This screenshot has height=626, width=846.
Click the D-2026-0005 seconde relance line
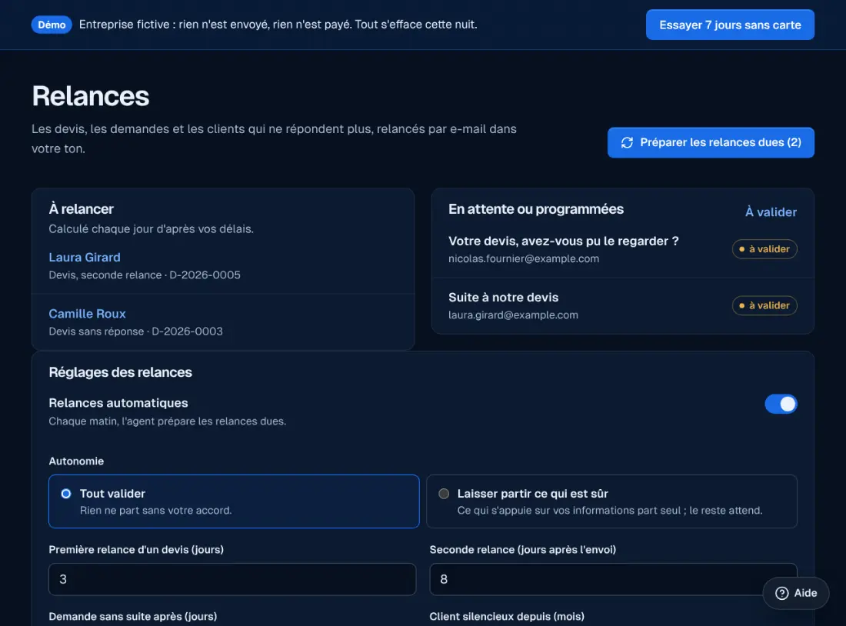pyautogui.click(x=145, y=275)
